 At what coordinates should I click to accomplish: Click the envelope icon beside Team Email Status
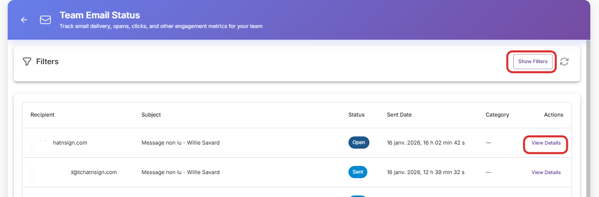coord(45,20)
